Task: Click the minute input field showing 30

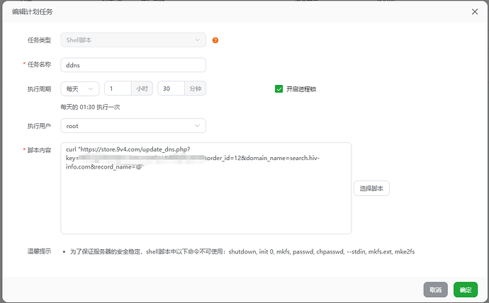Action: point(172,88)
